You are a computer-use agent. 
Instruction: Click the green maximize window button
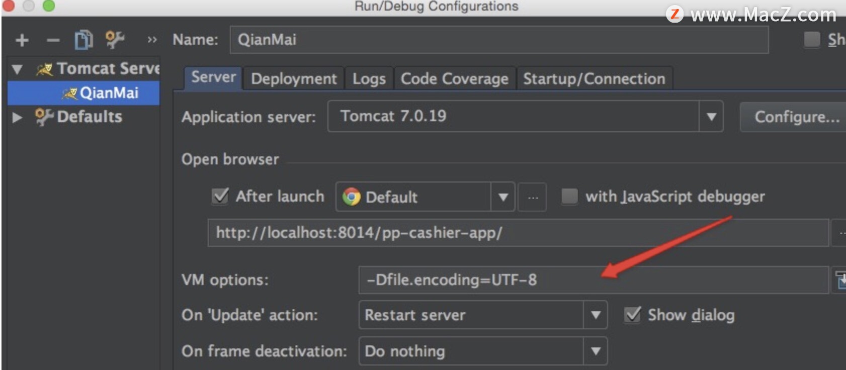click(x=48, y=6)
